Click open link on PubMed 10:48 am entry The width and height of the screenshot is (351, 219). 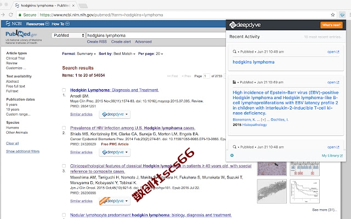click(333, 147)
